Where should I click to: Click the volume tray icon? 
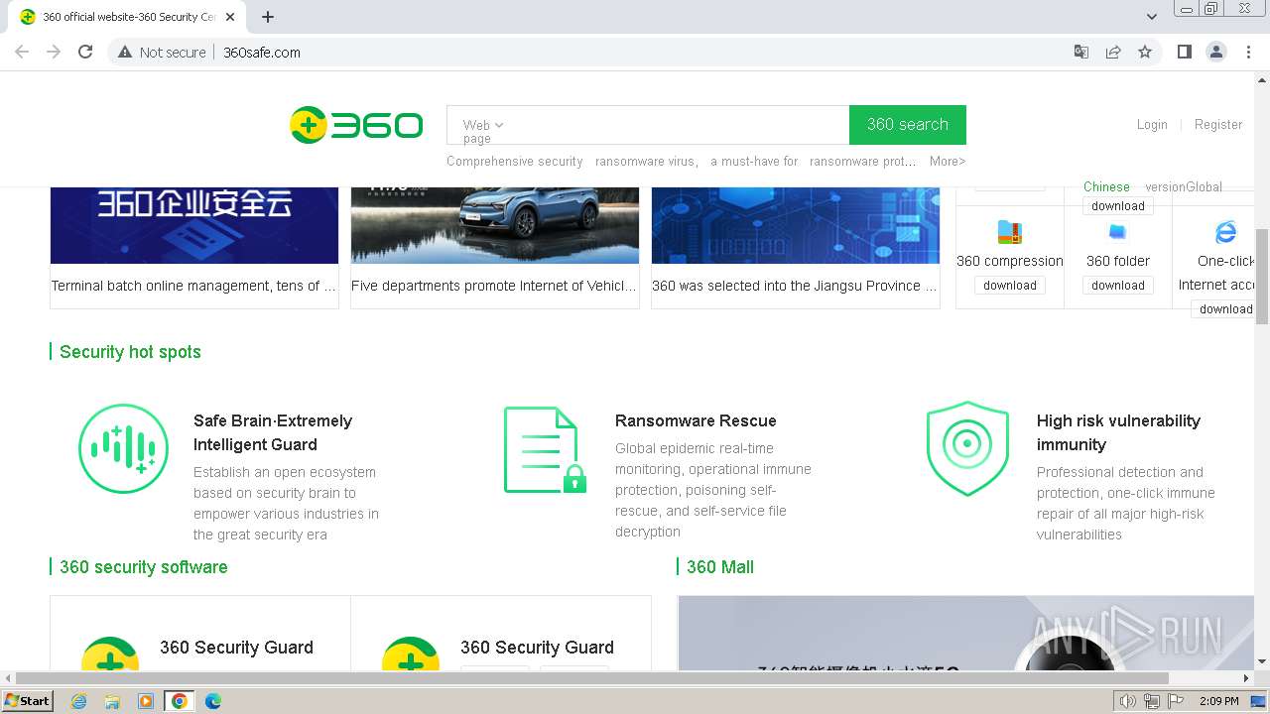pos(1128,701)
